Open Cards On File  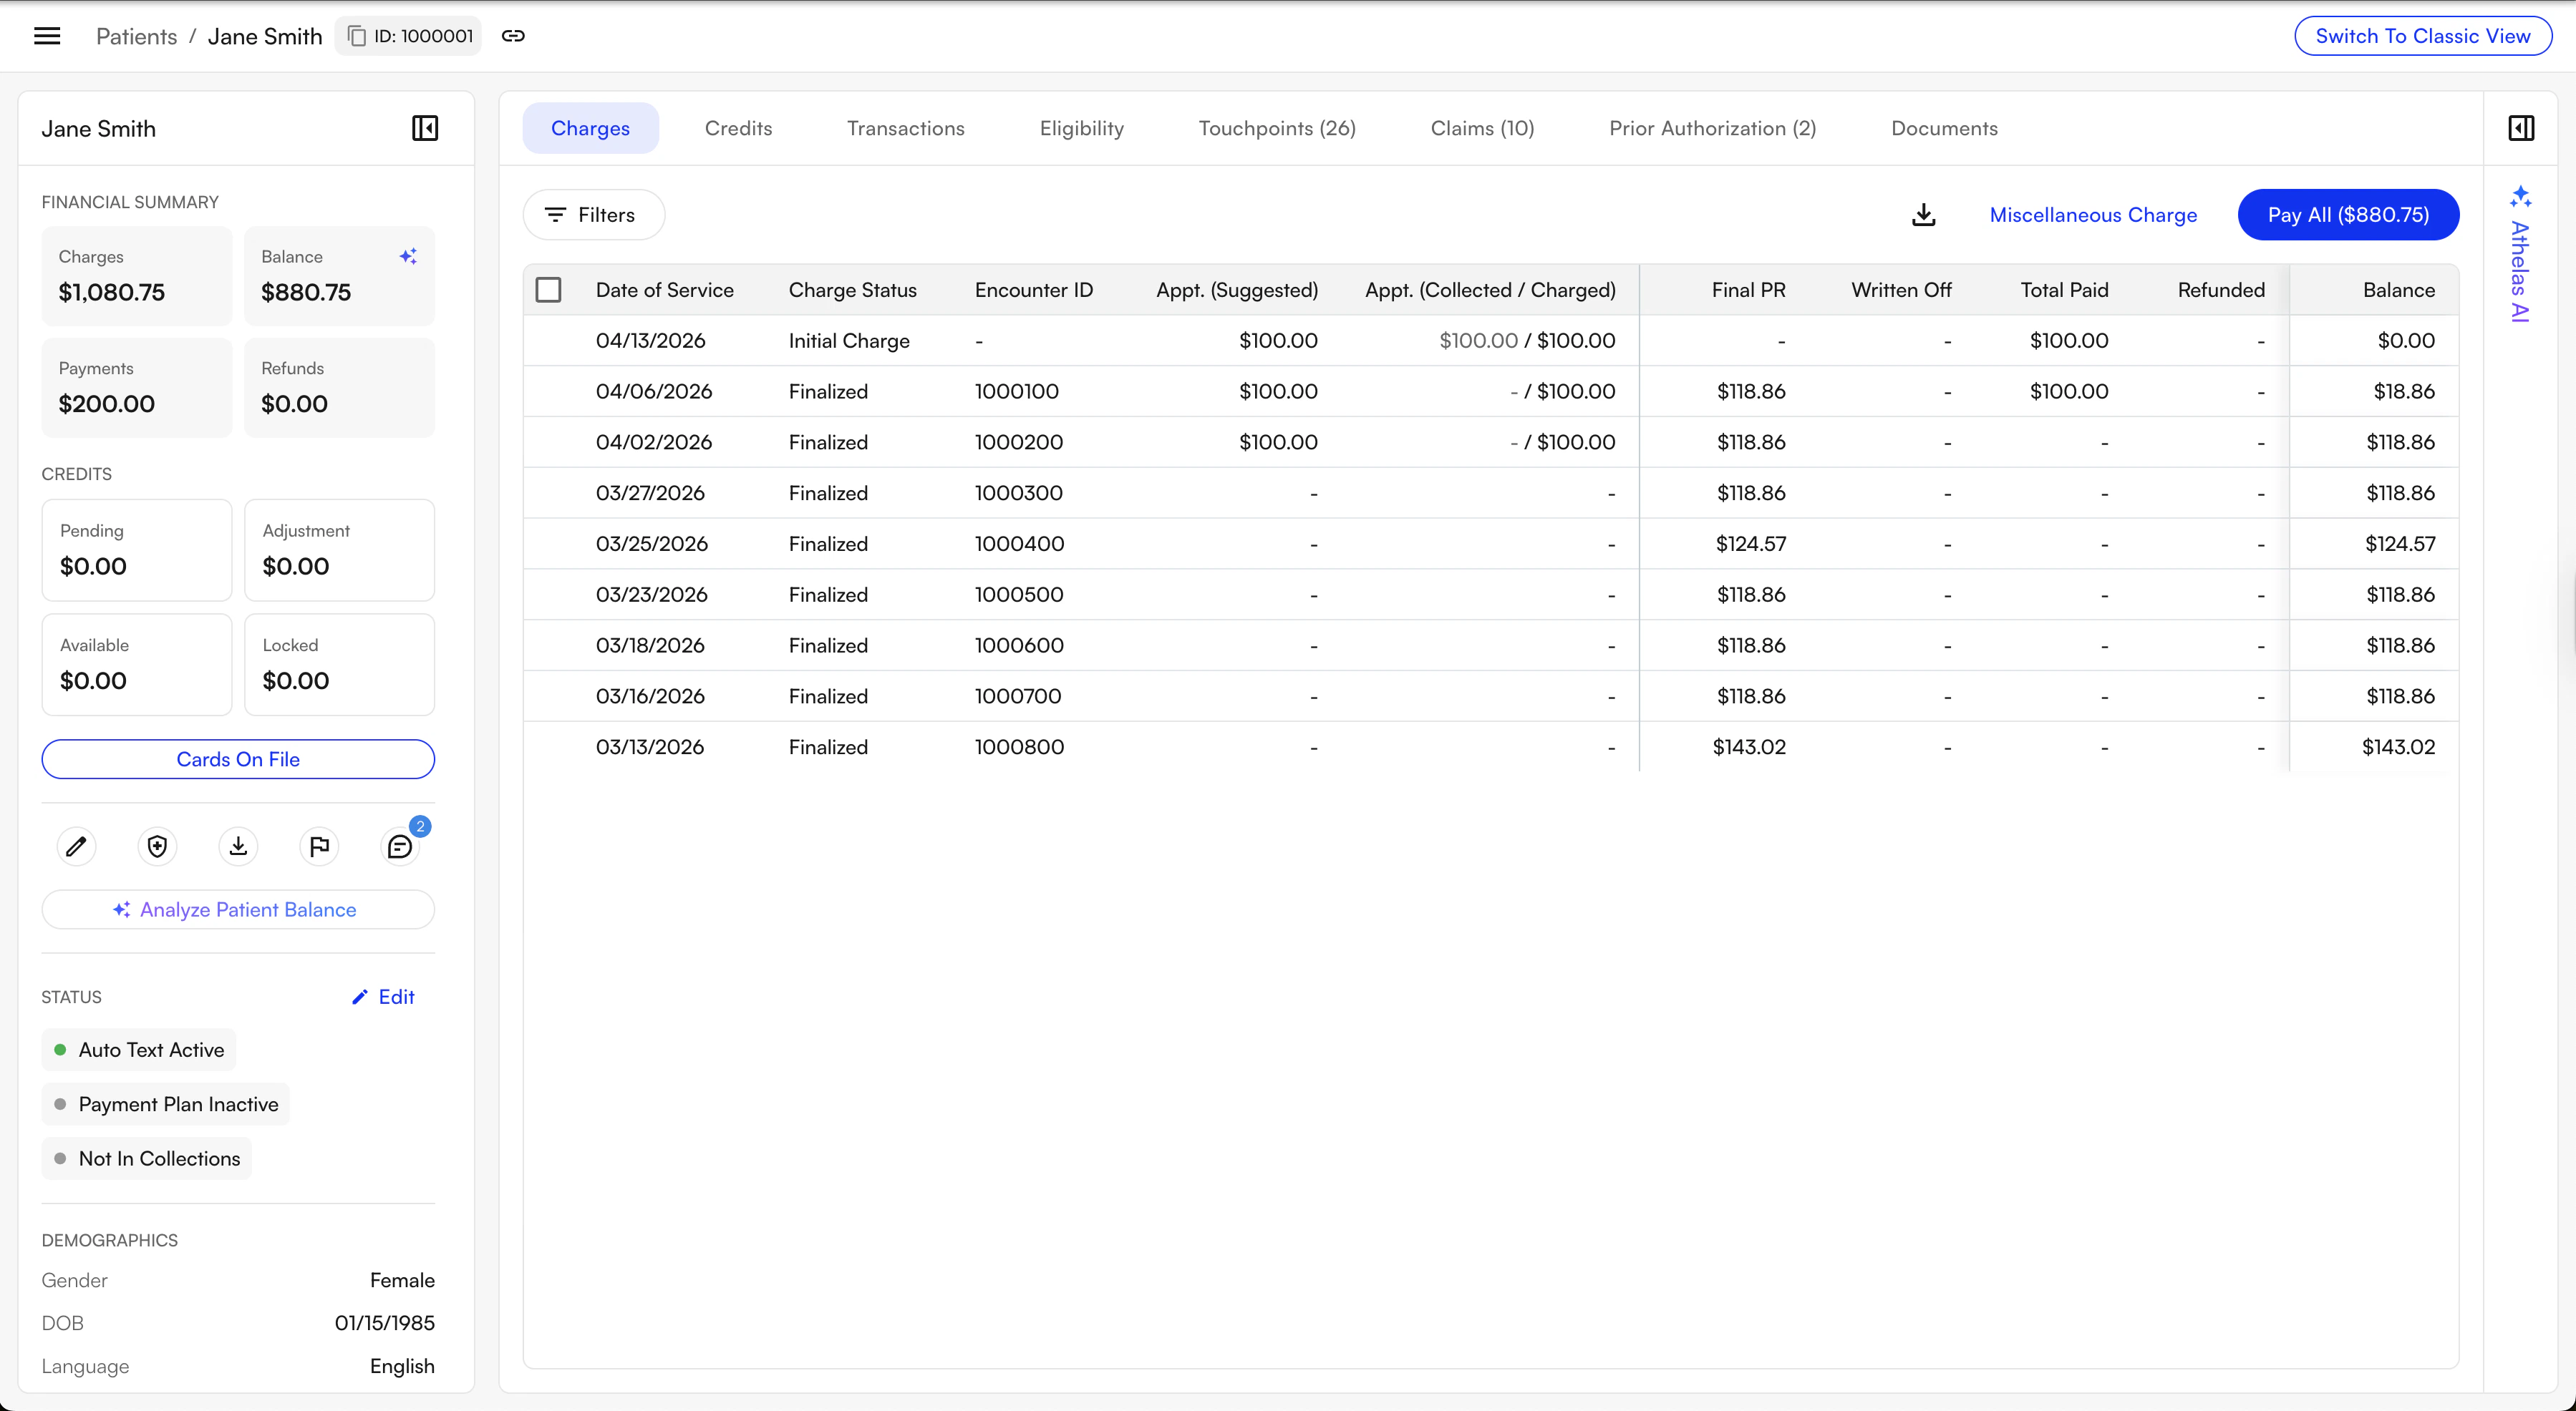click(x=238, y=758)
